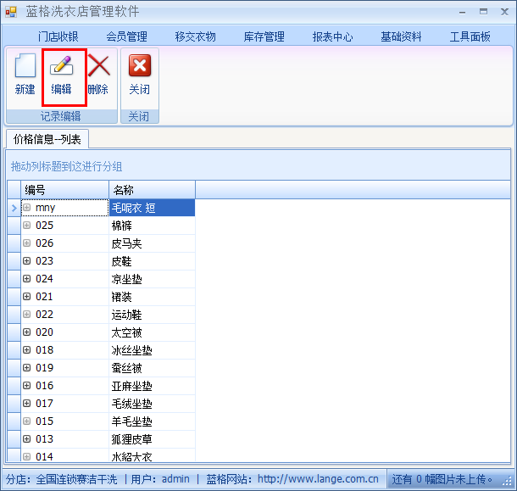
Task: Click the 编辑 (Edit) pencil icon
Action: tap(61, 64)
